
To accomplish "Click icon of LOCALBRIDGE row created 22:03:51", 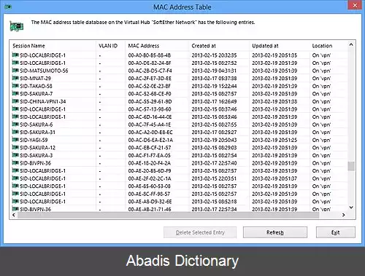I will [x=15, y=178].
